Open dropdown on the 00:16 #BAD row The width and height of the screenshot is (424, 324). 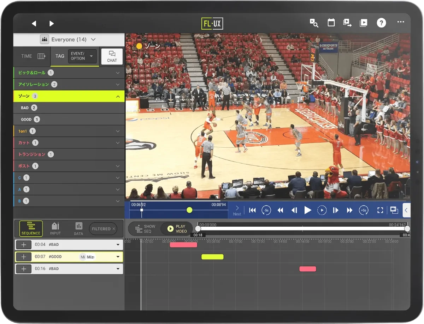(x=118, y=269)
